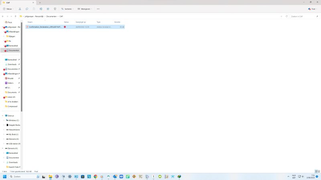Add a new File Explorer tab
Screen dimensions: 321x180
click(x=40, y=2)
